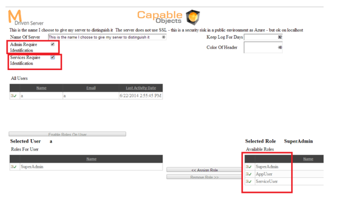The height and width of the screenshot is (213, 342).
Task: Click select icon beside SuperAdmin in Available Roles
Action: click(249, 167)
